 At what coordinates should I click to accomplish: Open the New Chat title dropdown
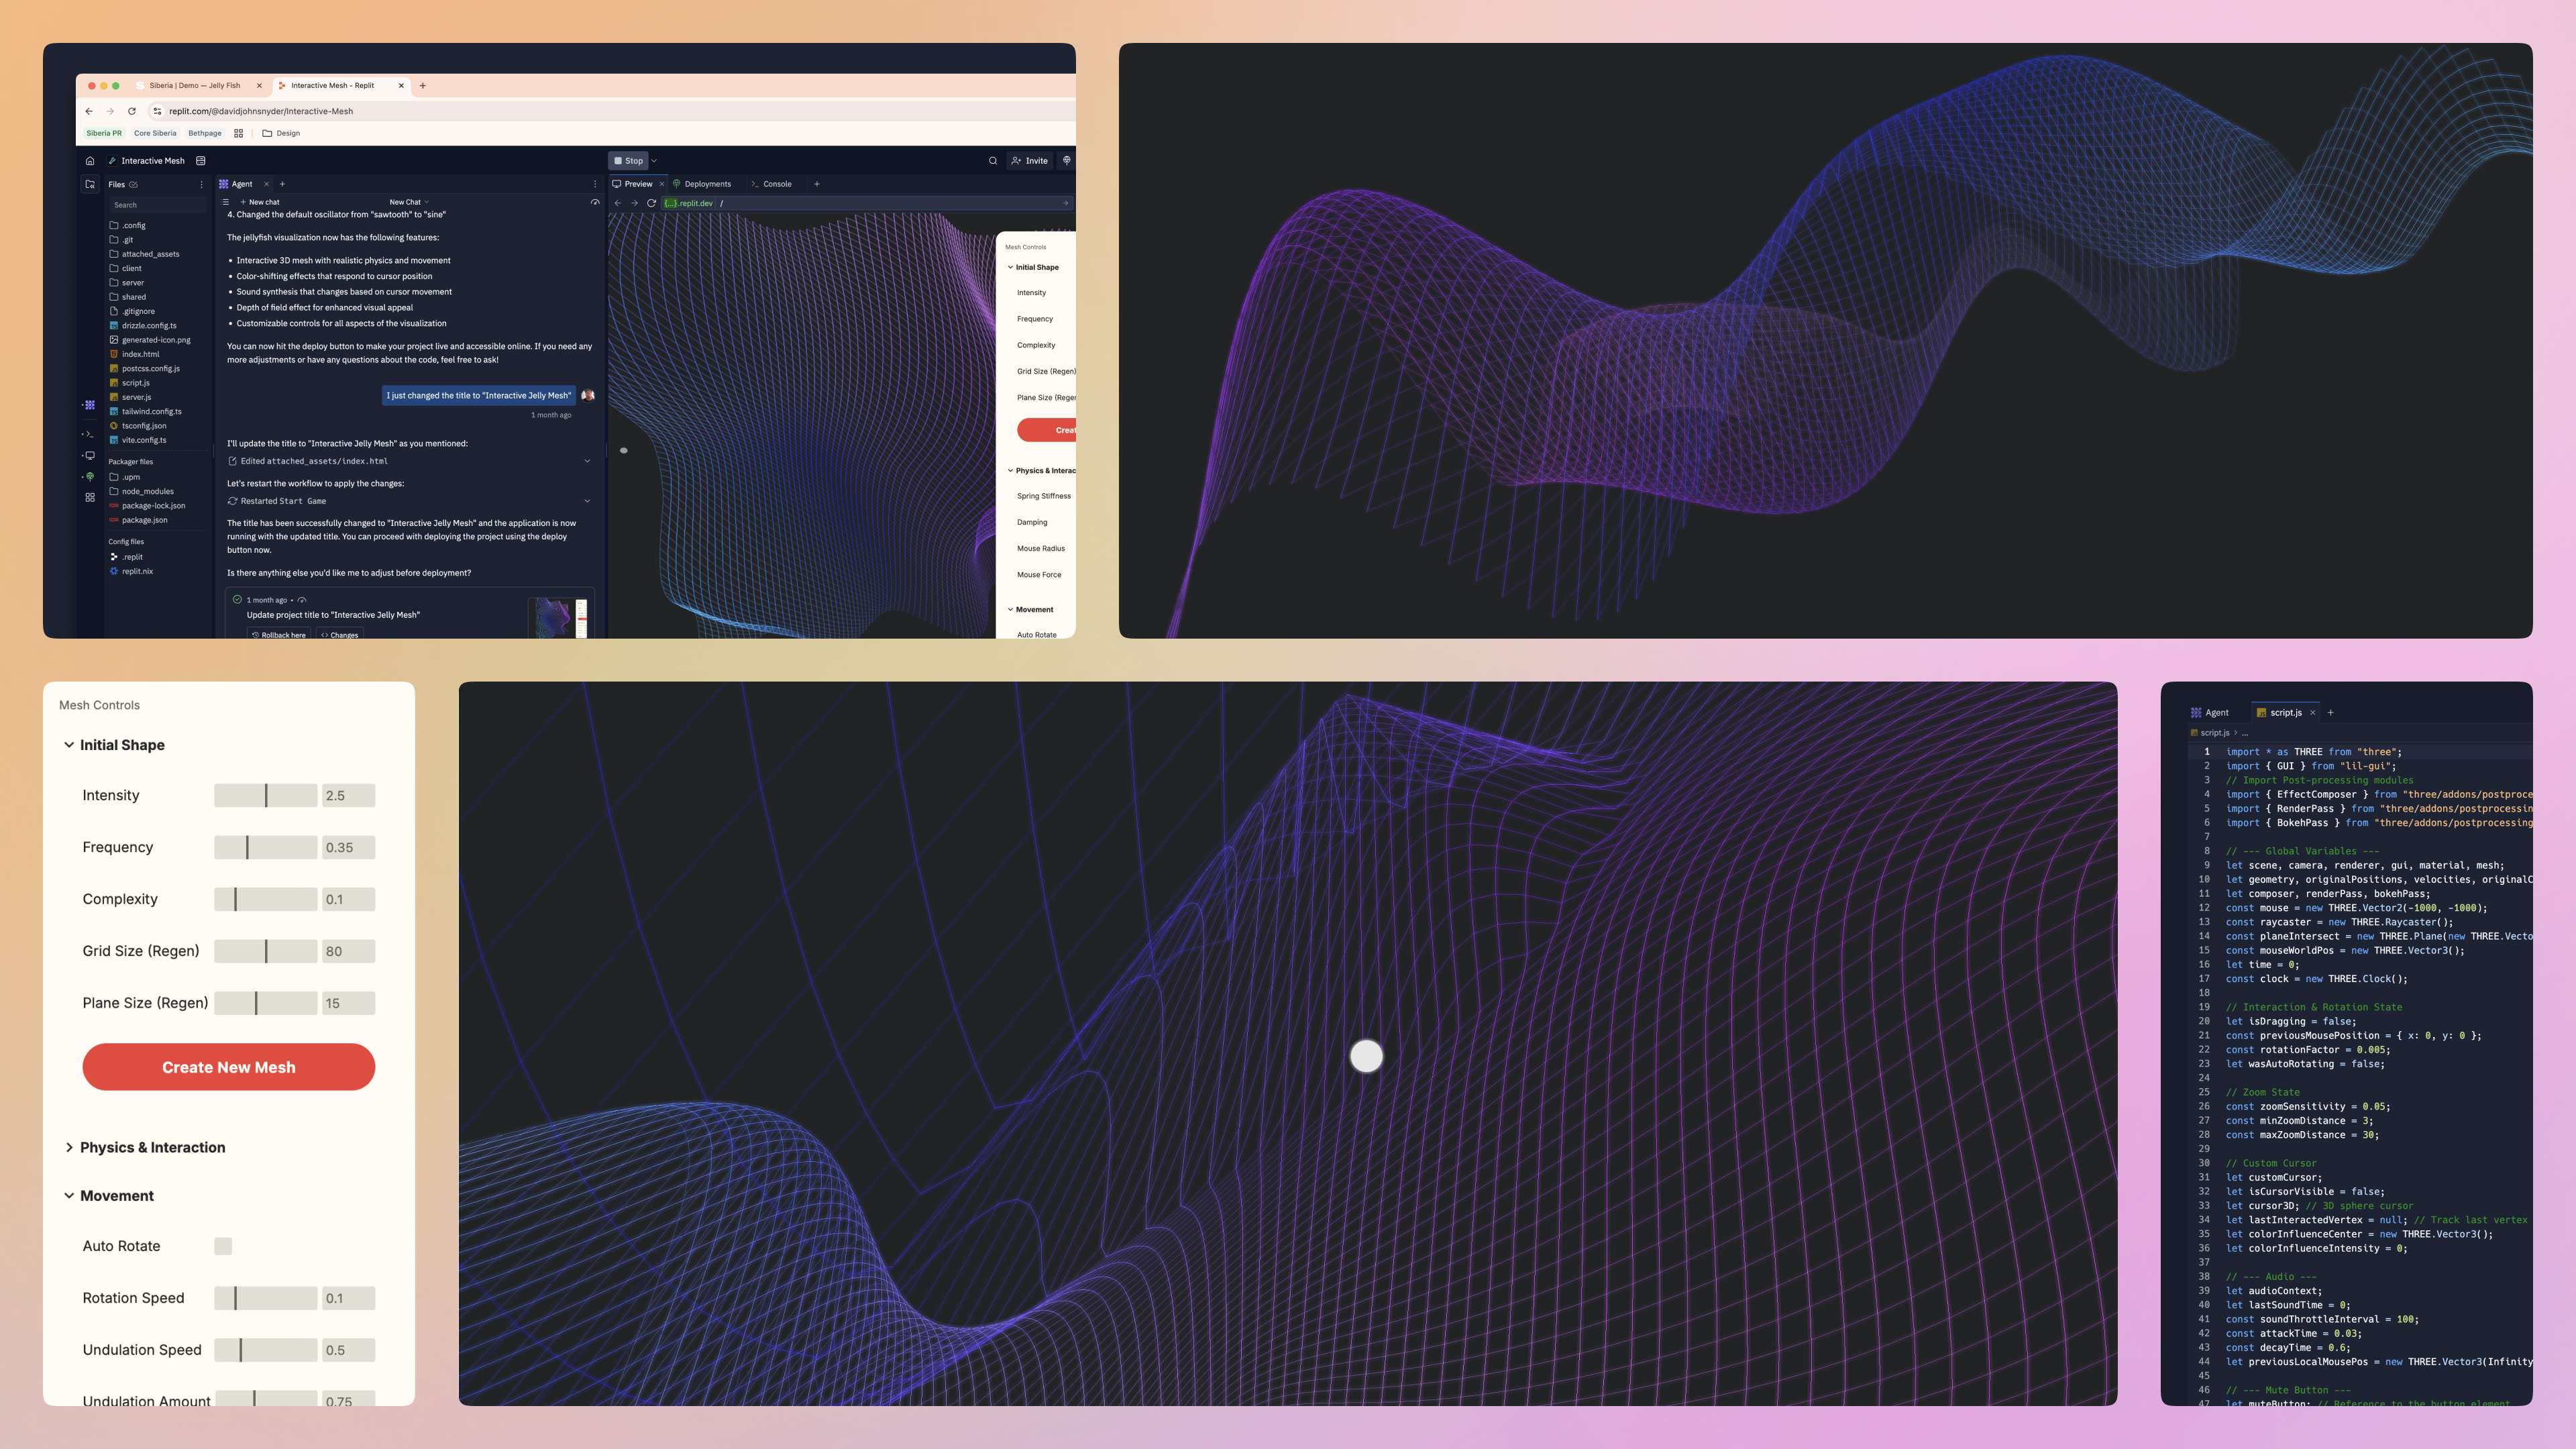(x=409, y=202)
